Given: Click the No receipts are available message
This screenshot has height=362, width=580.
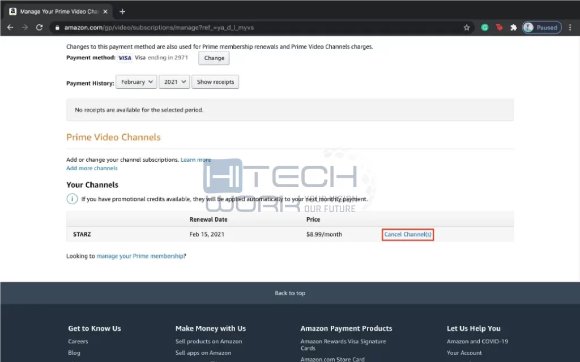Looking at the screenshot, I should (x=139, y=110).
